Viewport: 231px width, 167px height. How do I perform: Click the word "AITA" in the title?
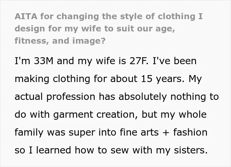26,16
